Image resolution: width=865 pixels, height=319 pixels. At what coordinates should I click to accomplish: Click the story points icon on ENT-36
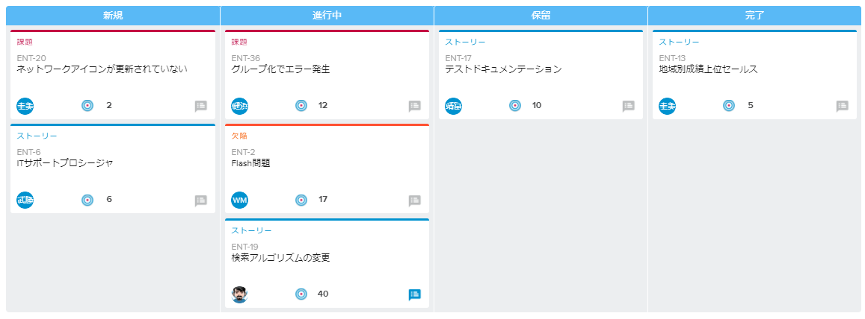coord(301,106)
